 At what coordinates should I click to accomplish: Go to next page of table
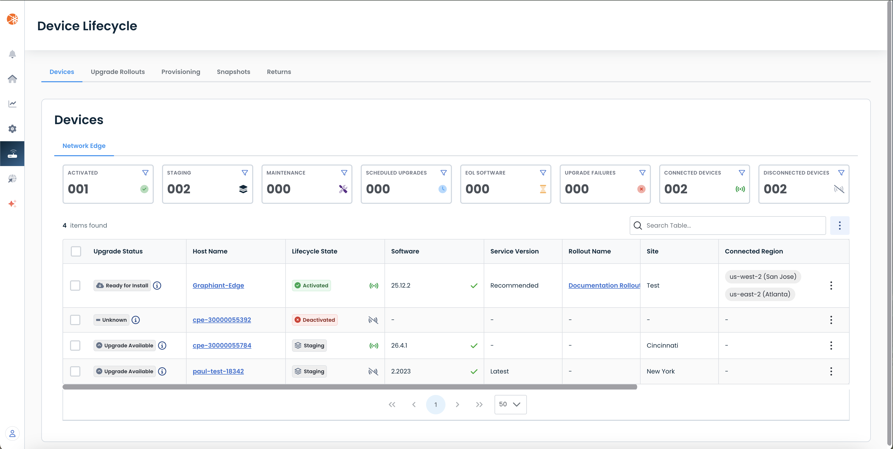tap(458, 405)
